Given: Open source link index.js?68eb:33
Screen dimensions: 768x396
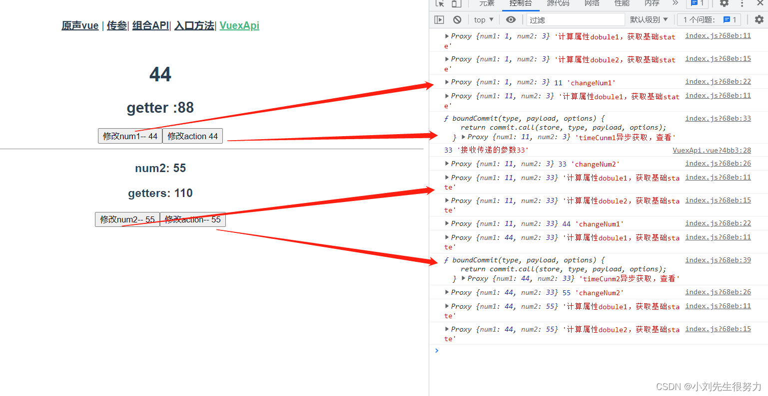Looking at the screenshot, I should coord(718,118).
